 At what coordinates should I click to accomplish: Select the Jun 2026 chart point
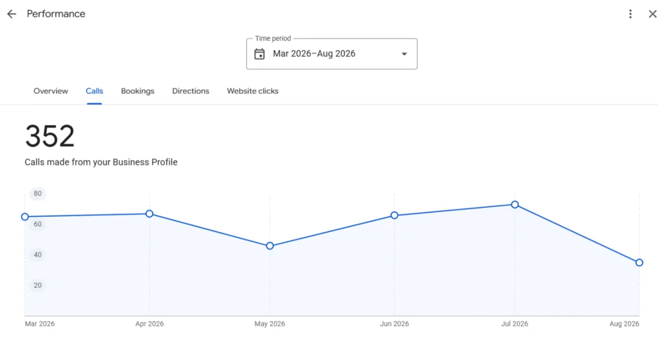tap(394, 215)
